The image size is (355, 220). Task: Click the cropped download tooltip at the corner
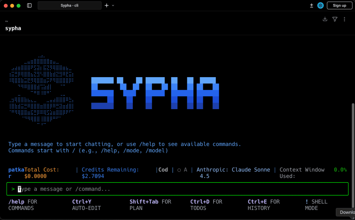click(x=346, y=212)
